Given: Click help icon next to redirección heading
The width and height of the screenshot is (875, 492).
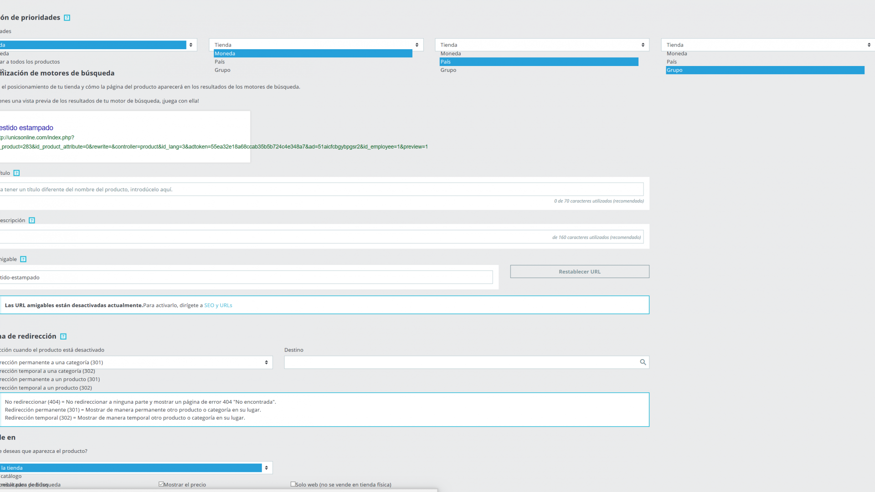Looking at the screenshot, I should [63, 336].
